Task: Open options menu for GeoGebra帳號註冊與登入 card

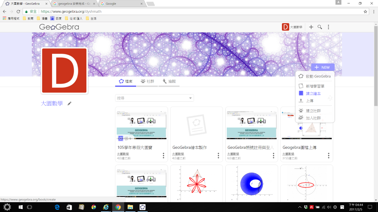Action: point(273,156)
